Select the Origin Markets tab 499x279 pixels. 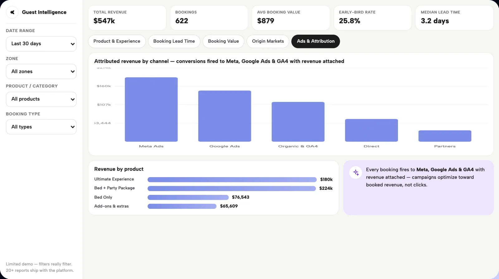268,41
